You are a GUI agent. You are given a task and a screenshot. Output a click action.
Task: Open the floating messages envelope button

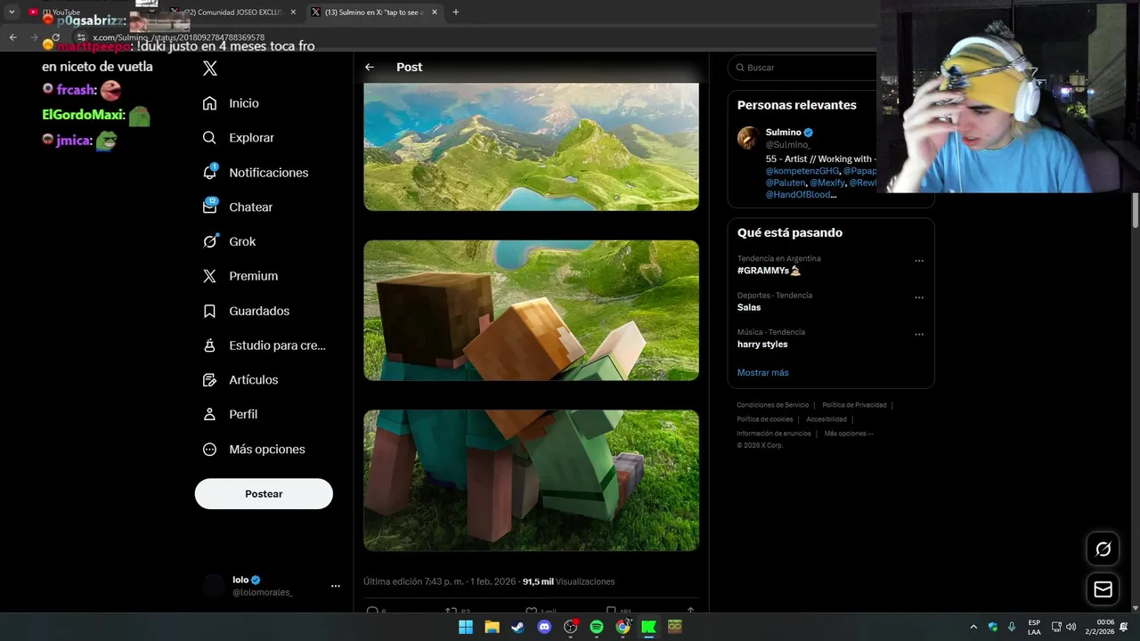(1103, 588)
